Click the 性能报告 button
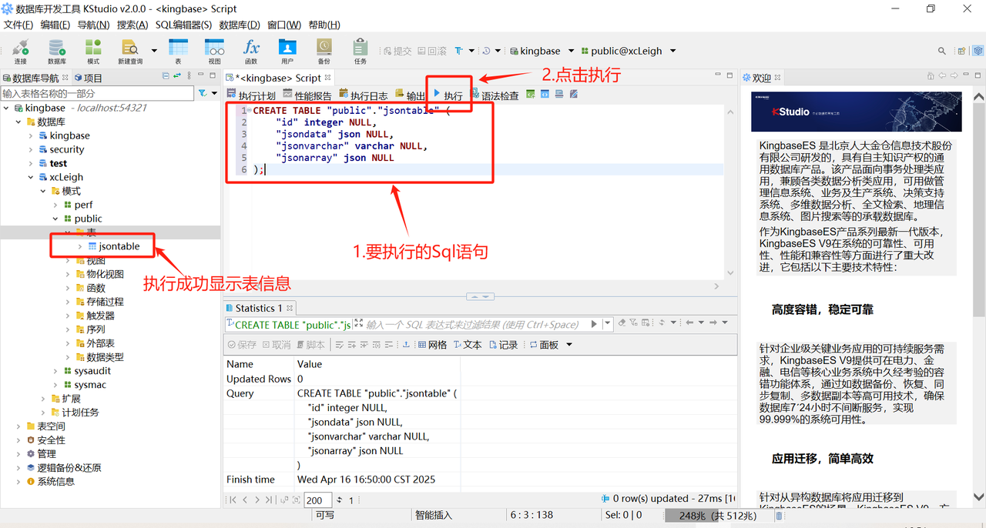 (307, 95)
